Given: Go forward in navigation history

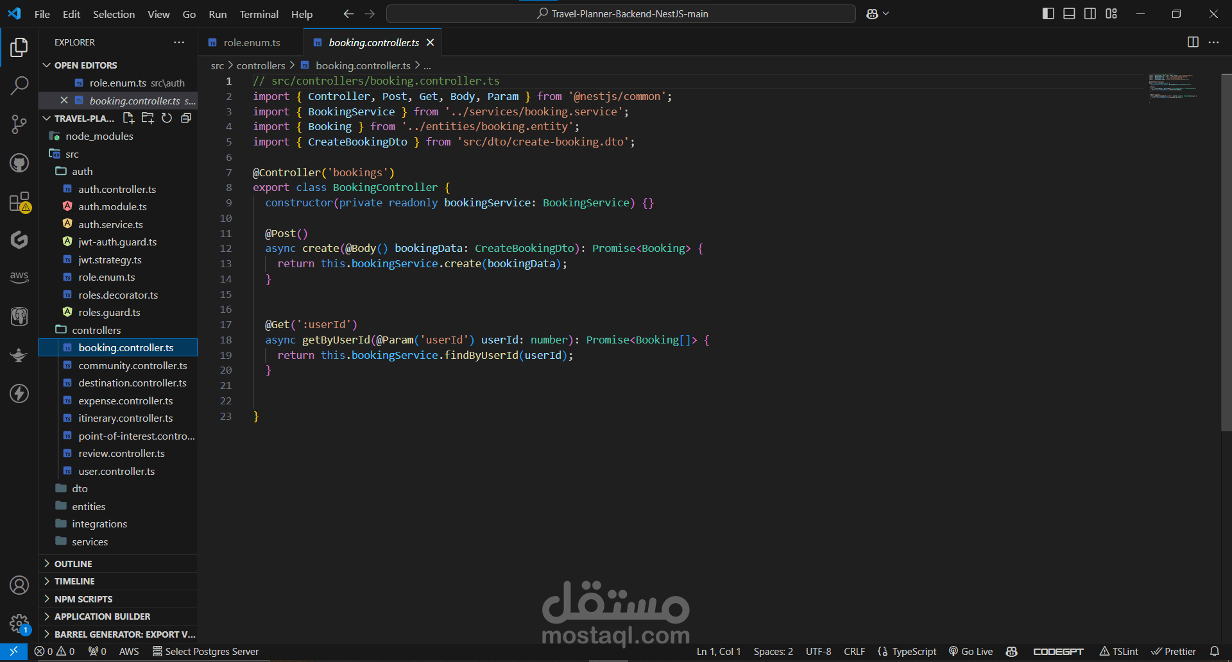Looking at the screenshot, I should click(x=370, y=13).
